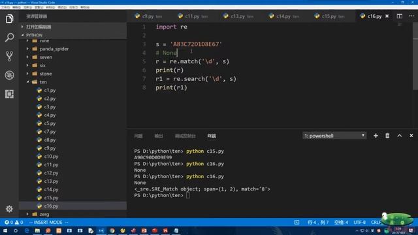This screenshot has width=418, height=235.
Task: Expand the zerg folder
Action: (73, 214)
